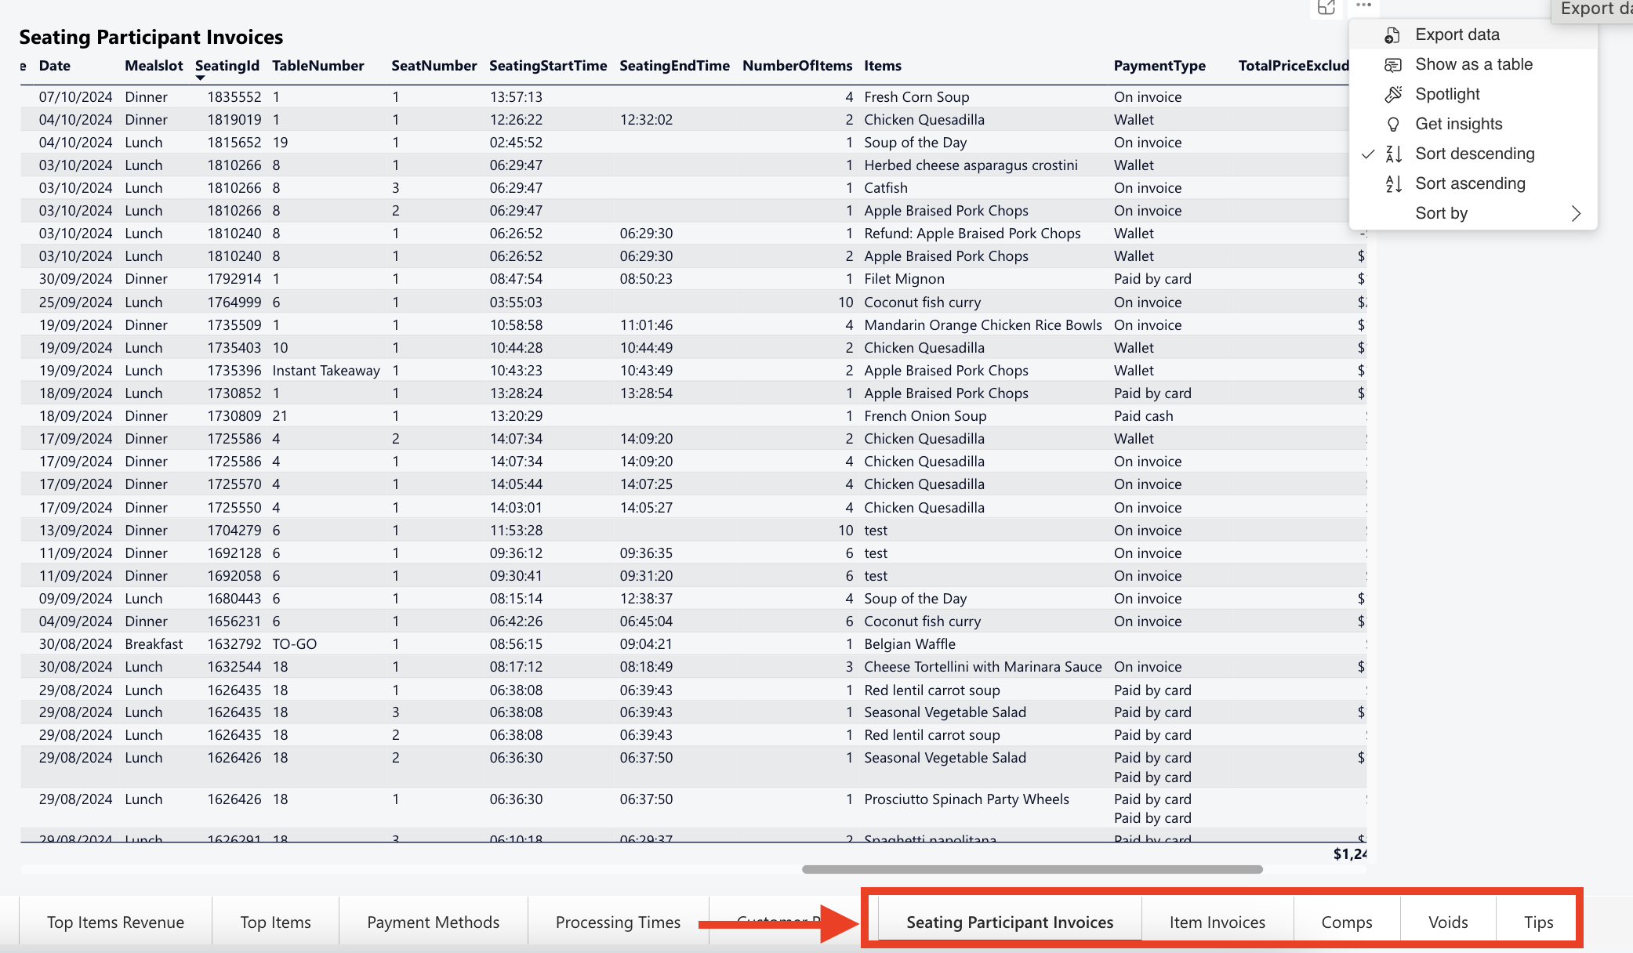This screenshot has width=1633, height=953.
Task: Select Sort ascending option
Action: click(x=1473, y=183)
